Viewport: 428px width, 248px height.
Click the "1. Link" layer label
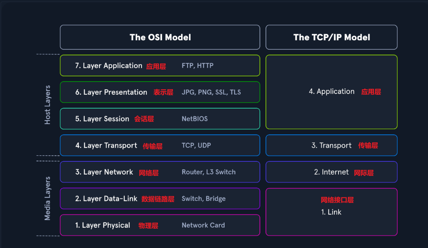(x=331, y=212)
